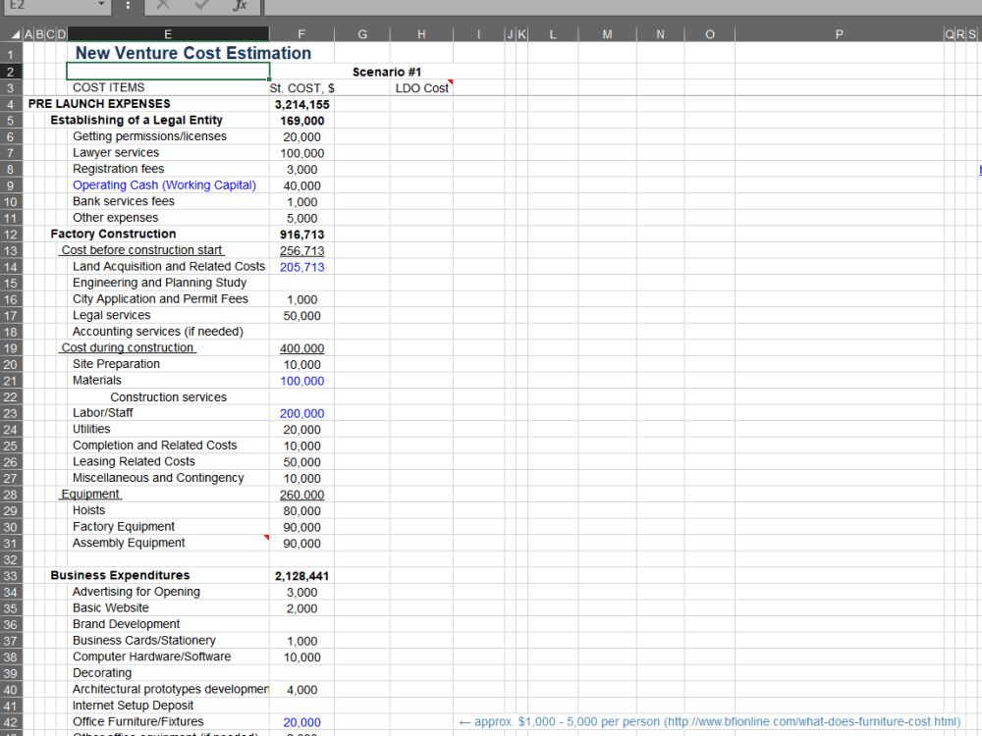Select the Factory Construction heading cell

click(x=111, y=234)
